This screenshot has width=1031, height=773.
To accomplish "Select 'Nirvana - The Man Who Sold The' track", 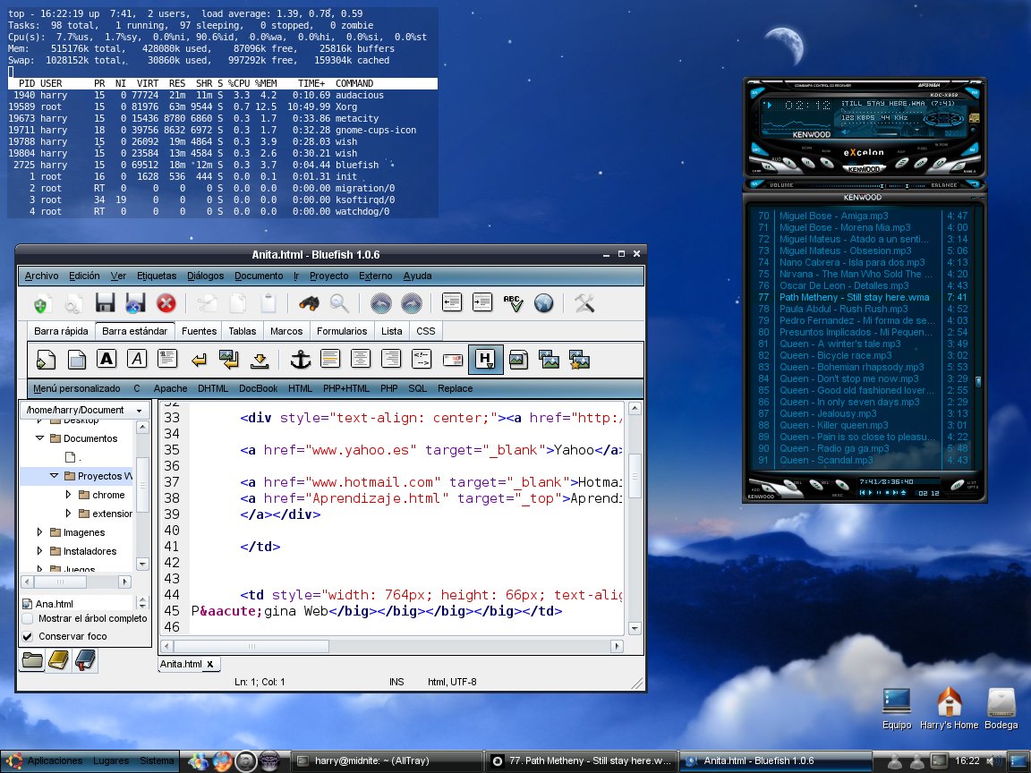I will click(x=863, y=274).
